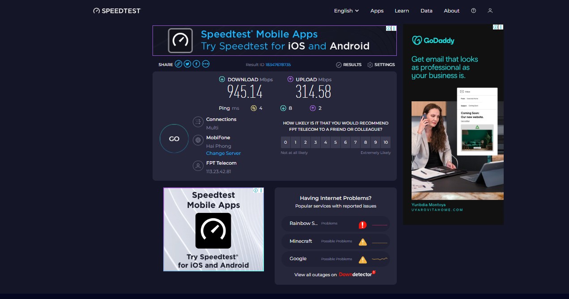Screen dimensions: 569x299
Task: Open the user account icon
Action: tap(490, 10)
